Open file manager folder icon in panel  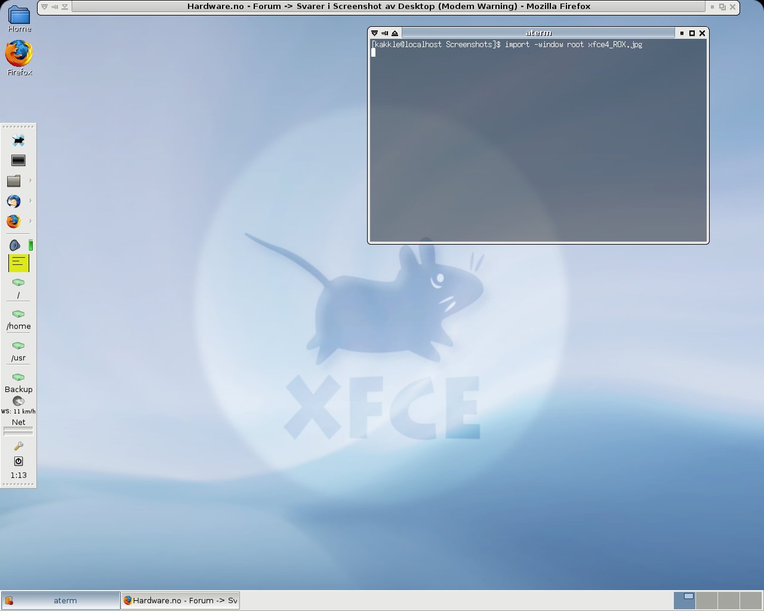(x=14, y=181)
